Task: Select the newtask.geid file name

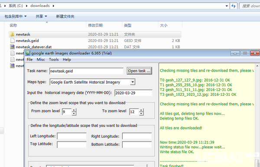Action: pos(27,41)
